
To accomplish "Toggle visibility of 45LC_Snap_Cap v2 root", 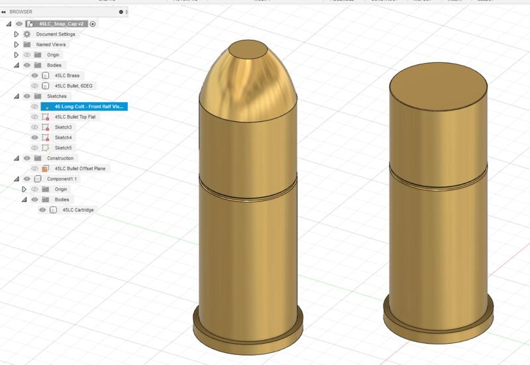I will pos(19,24).
